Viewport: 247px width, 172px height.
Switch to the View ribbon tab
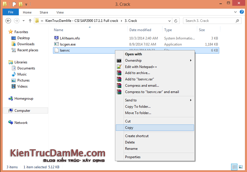coord(60,12)
